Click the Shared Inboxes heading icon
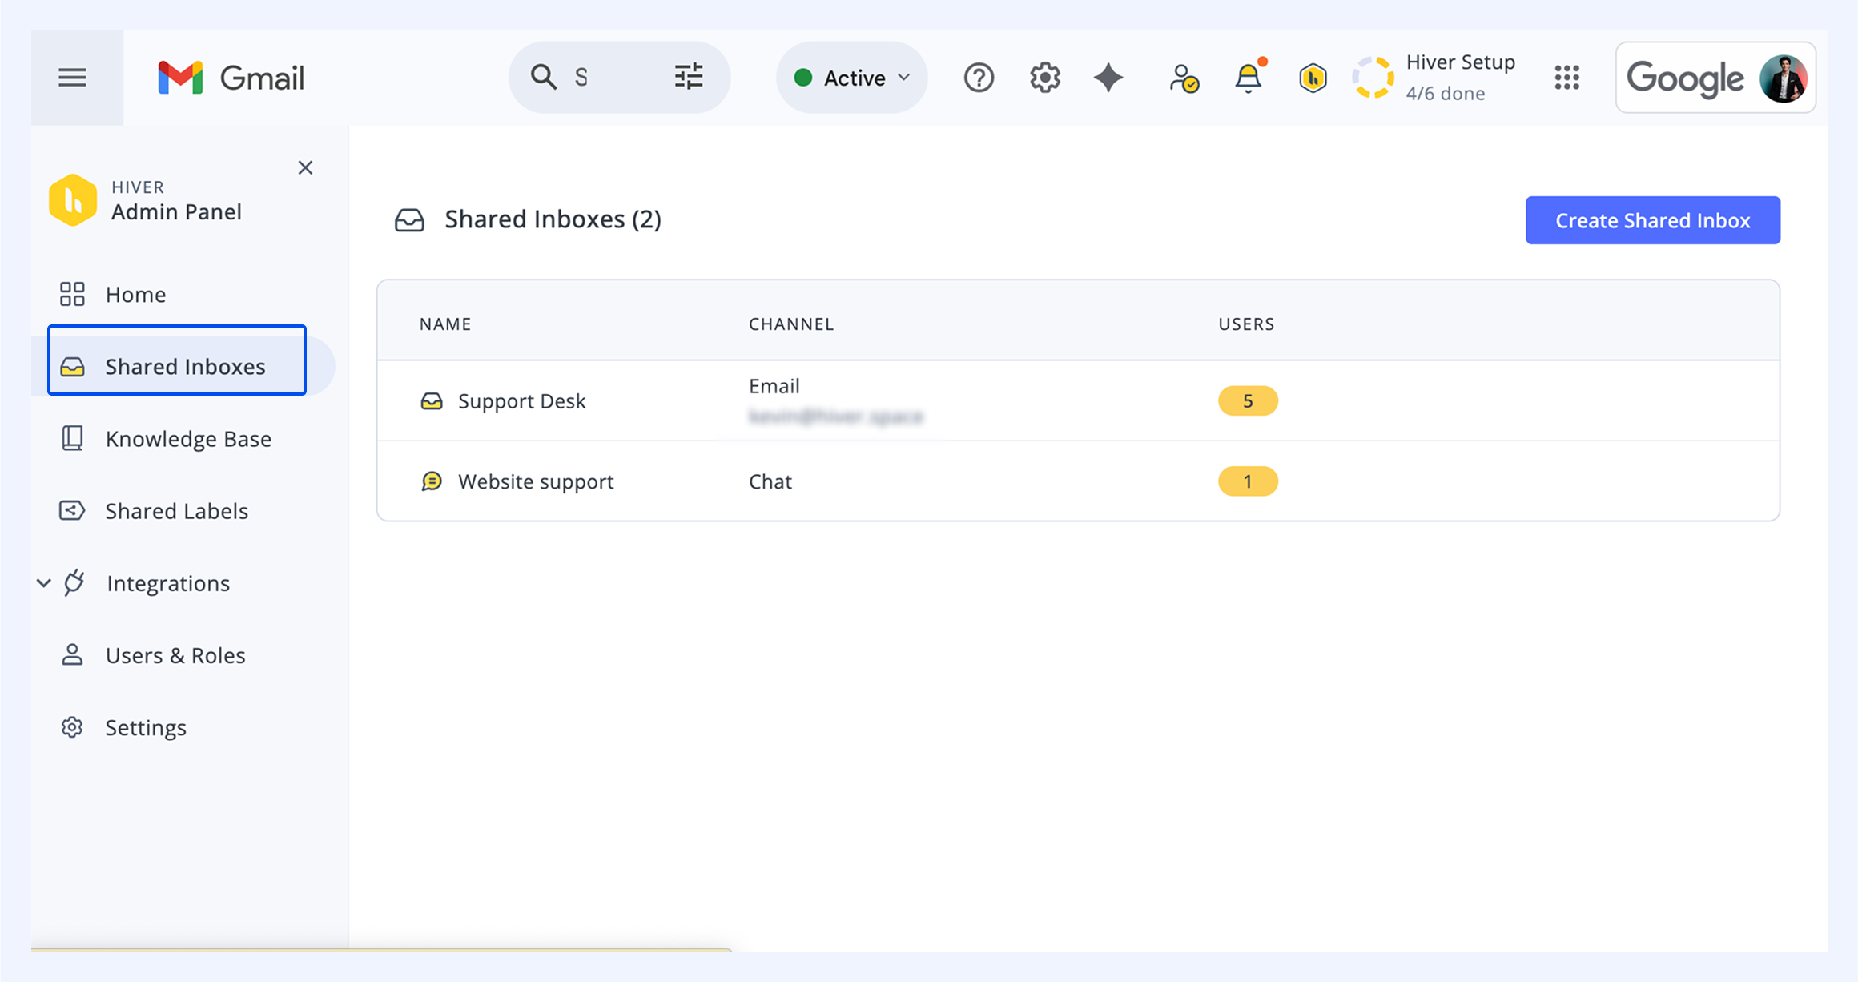Image resolution: width=1858 pixels, height=982 pixels. pos(409,220)
